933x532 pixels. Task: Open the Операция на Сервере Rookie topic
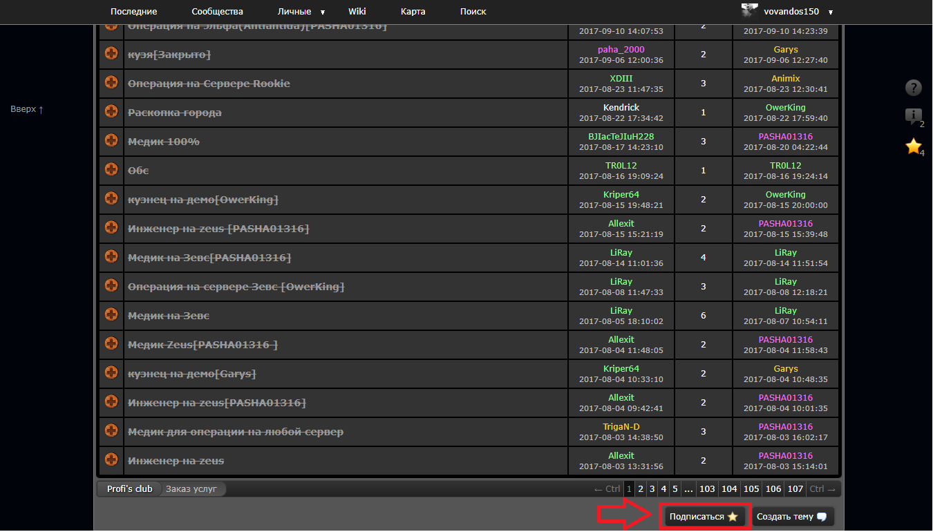pos(209,84)
